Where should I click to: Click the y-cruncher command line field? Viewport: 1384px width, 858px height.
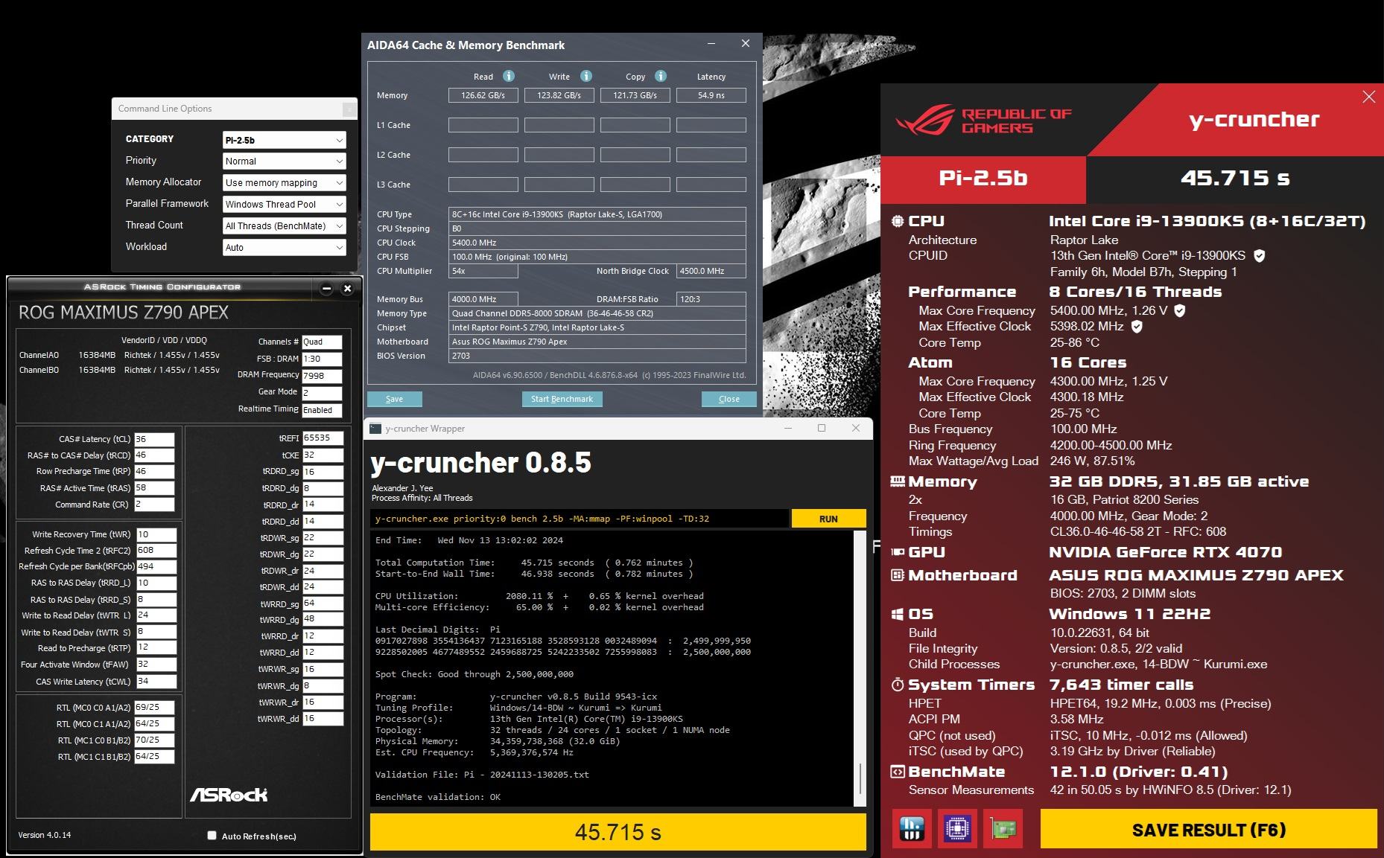(580, 519)
